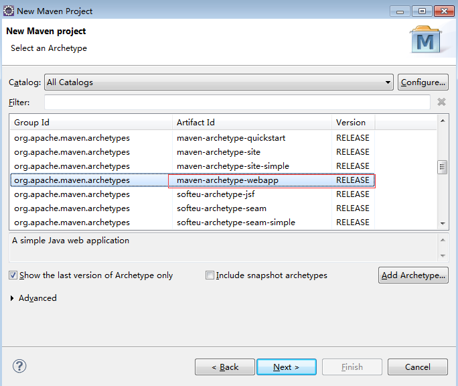Select the maven-archetype-site-simple row
Viewport: 458px width, 386px height.
[192, 166]
